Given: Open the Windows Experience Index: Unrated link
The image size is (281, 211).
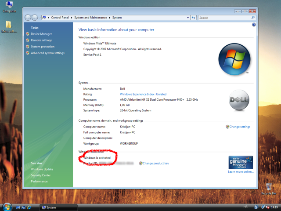Looking at the screenshot, I should [x=143, y=94].
